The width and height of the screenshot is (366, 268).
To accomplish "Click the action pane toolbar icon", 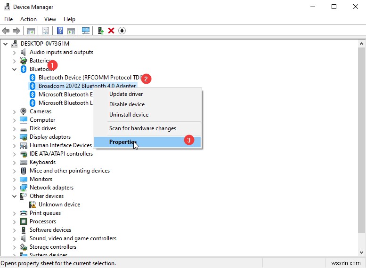I will point(71,31).
